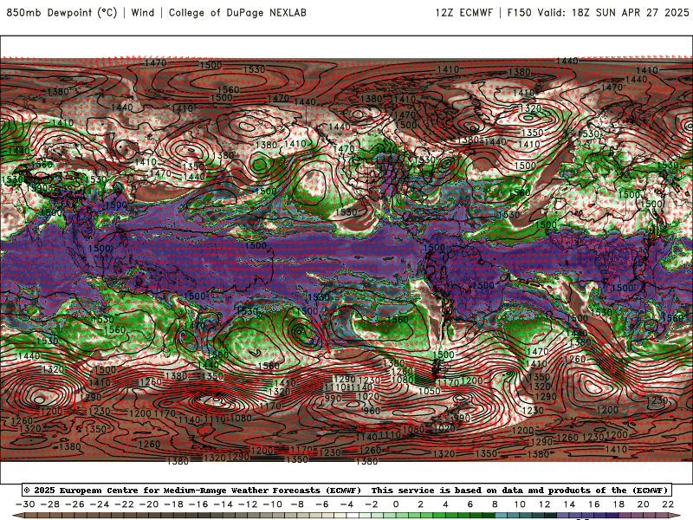This screenshot has width=693, height=520.
Task: Click 'F150 Valid: 18Z SUN APR 27 2025'
Action: [598, 12]
